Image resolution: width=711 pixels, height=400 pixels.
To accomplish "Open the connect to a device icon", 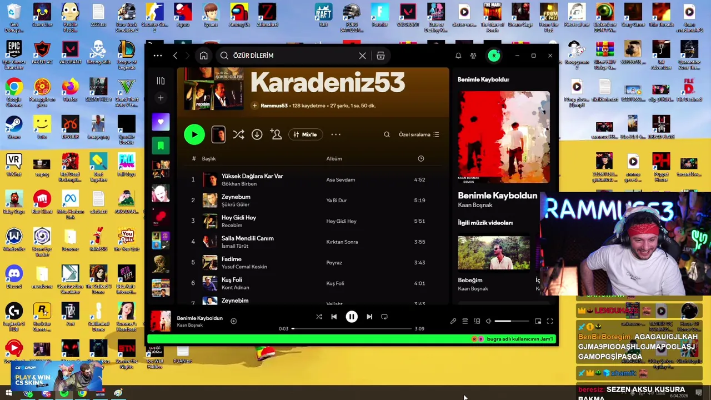I will point(477,321).
